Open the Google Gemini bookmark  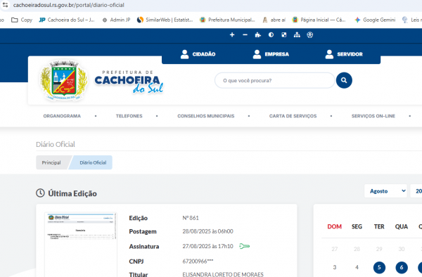click(x=375, y=20)
